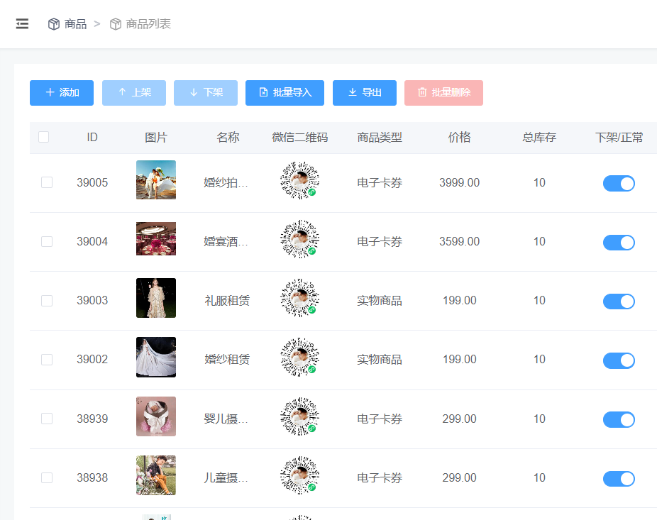Click the 批量删除 button
Screen dimensions: 657x520
443,93
